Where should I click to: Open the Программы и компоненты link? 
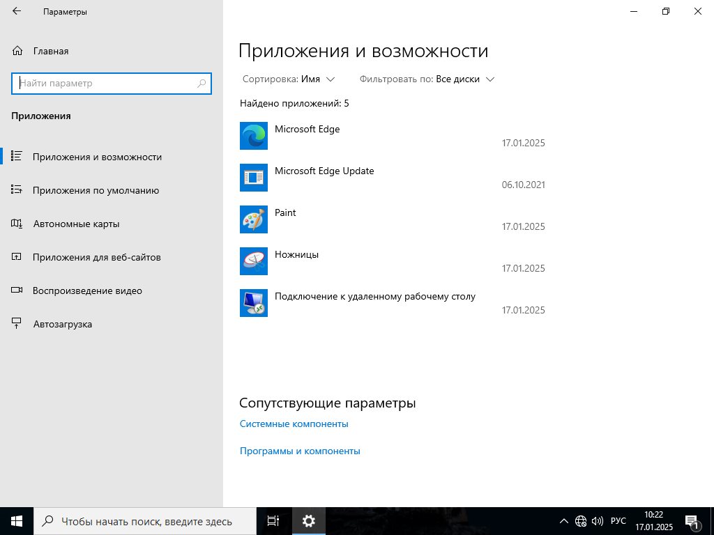coord(300,451)
